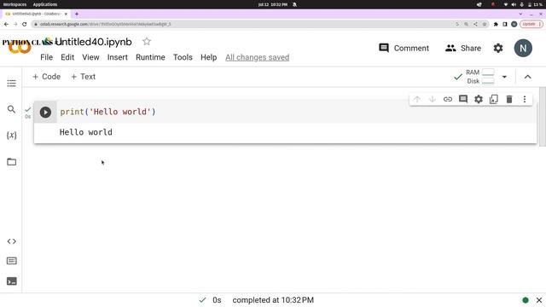
Task: Open the code snippets icon
Action: click(x=11, y=241)
